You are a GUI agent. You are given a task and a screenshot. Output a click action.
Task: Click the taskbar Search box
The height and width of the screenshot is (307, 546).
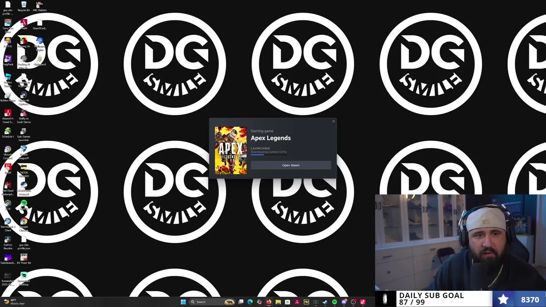[x=212, y=302]
